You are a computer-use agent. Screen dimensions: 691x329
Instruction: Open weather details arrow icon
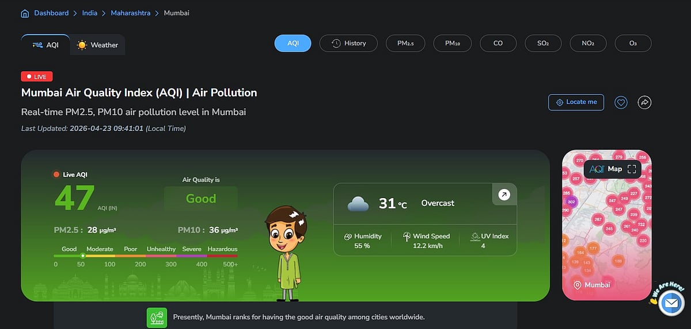504,195
